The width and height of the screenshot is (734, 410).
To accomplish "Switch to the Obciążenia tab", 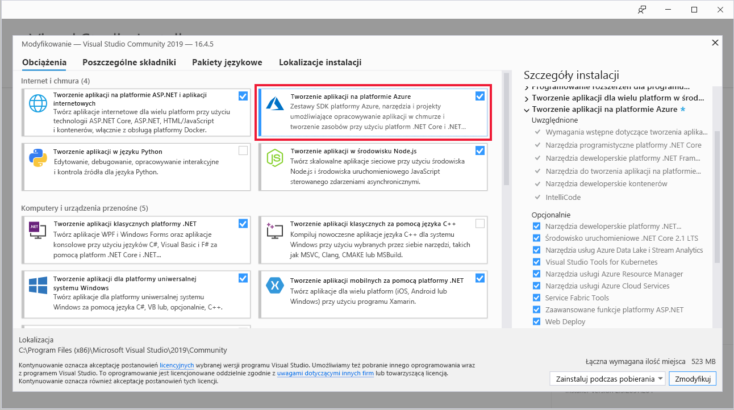I will [x=44, y=62].
